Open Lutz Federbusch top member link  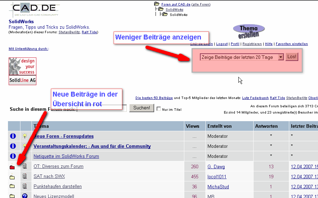click(x=255, y=98)
